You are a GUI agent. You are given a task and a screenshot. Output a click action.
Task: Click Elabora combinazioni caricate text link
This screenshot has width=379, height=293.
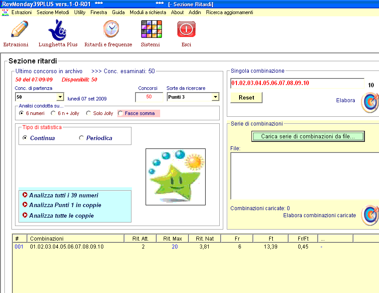319,215
